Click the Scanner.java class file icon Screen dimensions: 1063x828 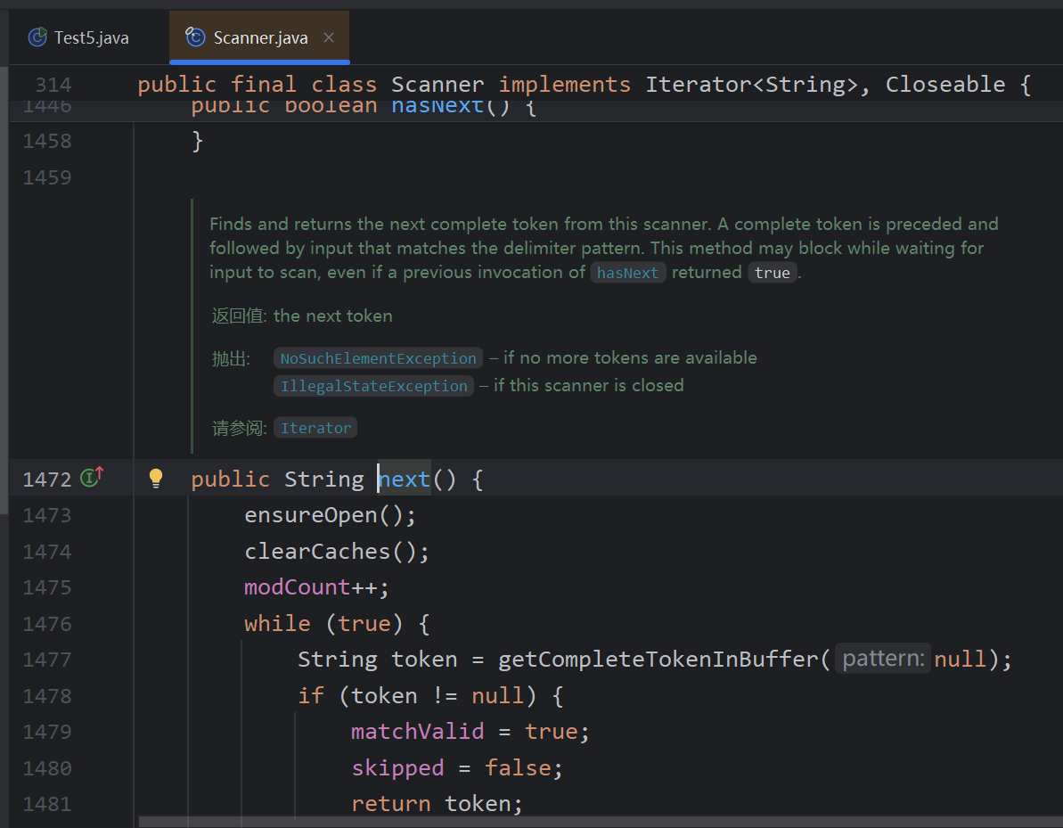coord(195,37)
